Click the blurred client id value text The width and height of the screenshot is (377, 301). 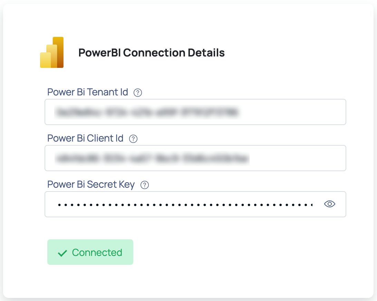tap(152, 158)
